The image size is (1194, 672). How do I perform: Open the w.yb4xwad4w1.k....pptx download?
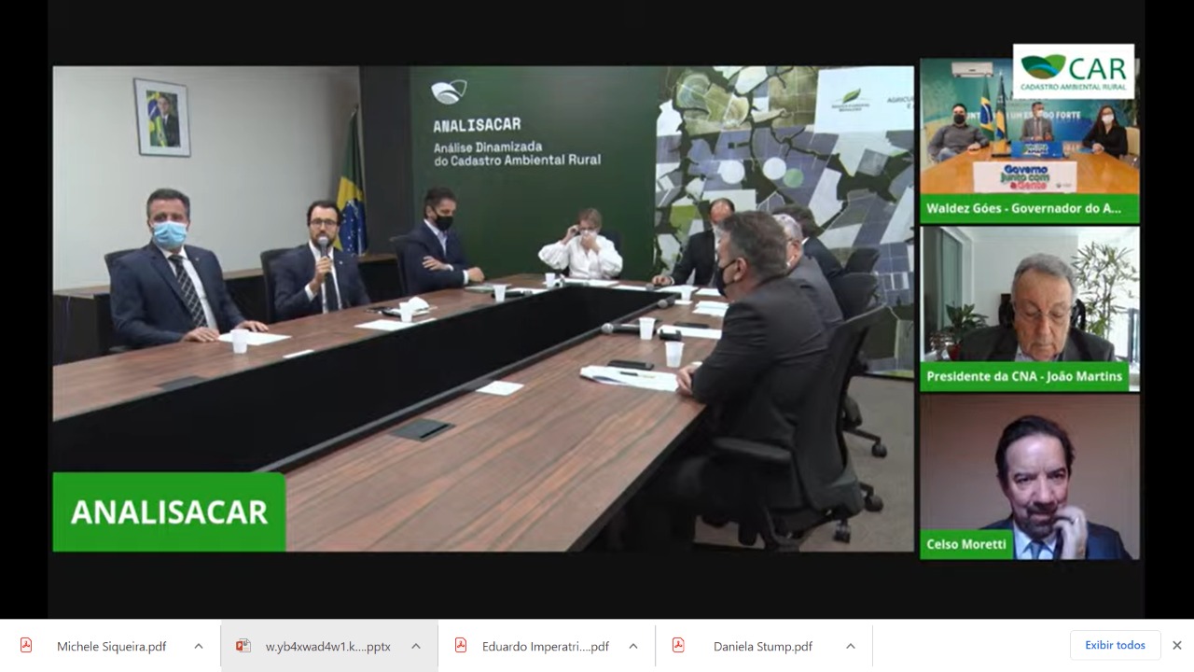327,646
